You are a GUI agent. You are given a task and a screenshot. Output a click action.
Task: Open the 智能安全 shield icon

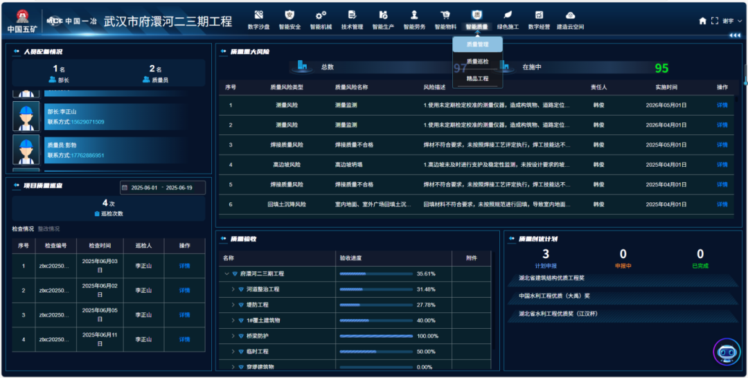point(290,15)
